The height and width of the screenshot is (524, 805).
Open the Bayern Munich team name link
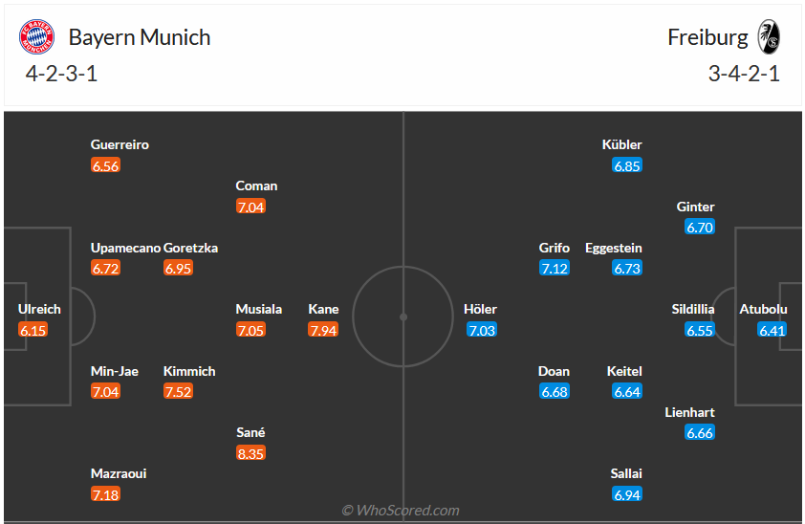(x=140, y=37)
